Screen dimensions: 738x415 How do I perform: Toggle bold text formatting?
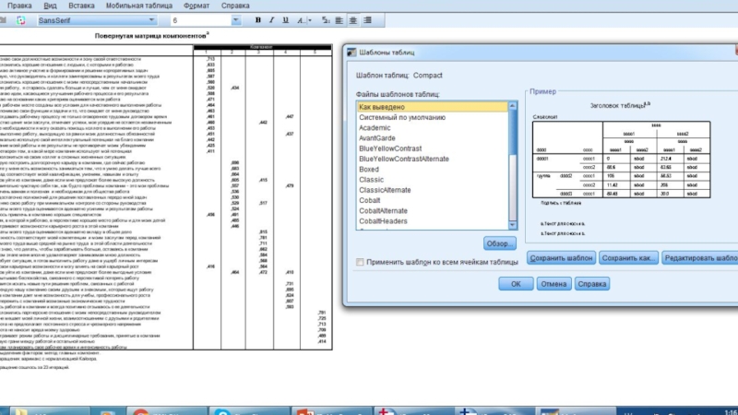[258, 19]
